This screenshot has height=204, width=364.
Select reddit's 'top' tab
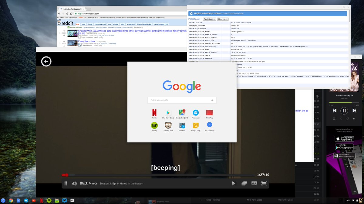point(110,24)
